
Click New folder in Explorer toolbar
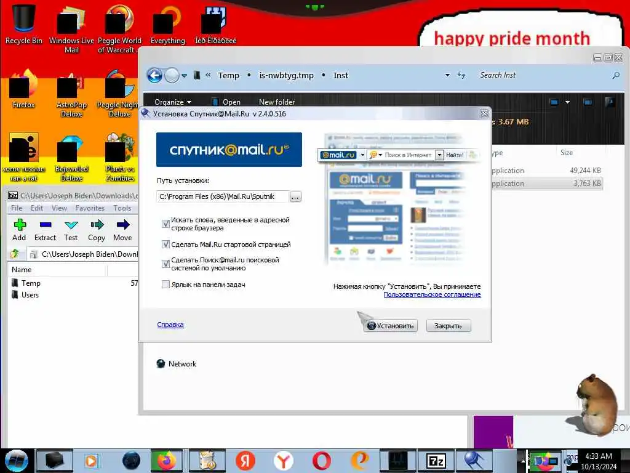click(x=277, y=102)
